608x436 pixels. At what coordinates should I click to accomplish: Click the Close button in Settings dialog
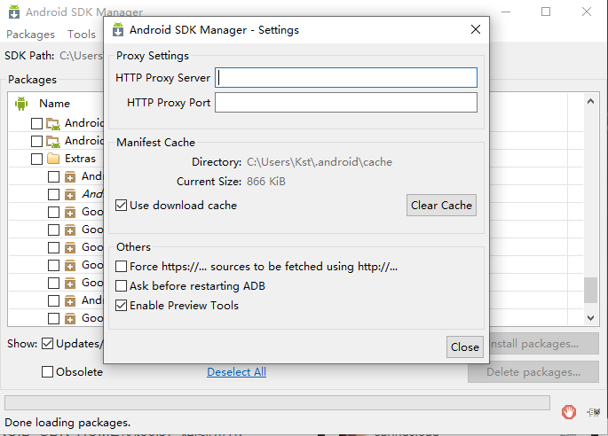click(464, 347)
